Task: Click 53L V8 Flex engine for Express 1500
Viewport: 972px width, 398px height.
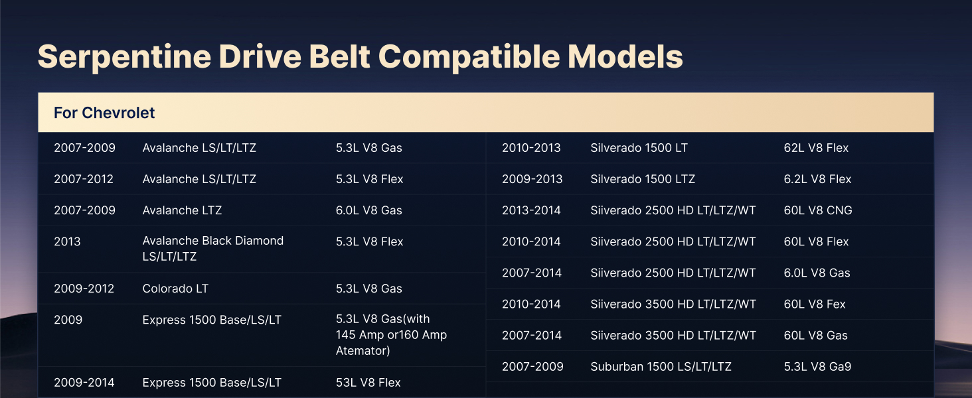Action: pyautogui.click(x=368, y=383)
